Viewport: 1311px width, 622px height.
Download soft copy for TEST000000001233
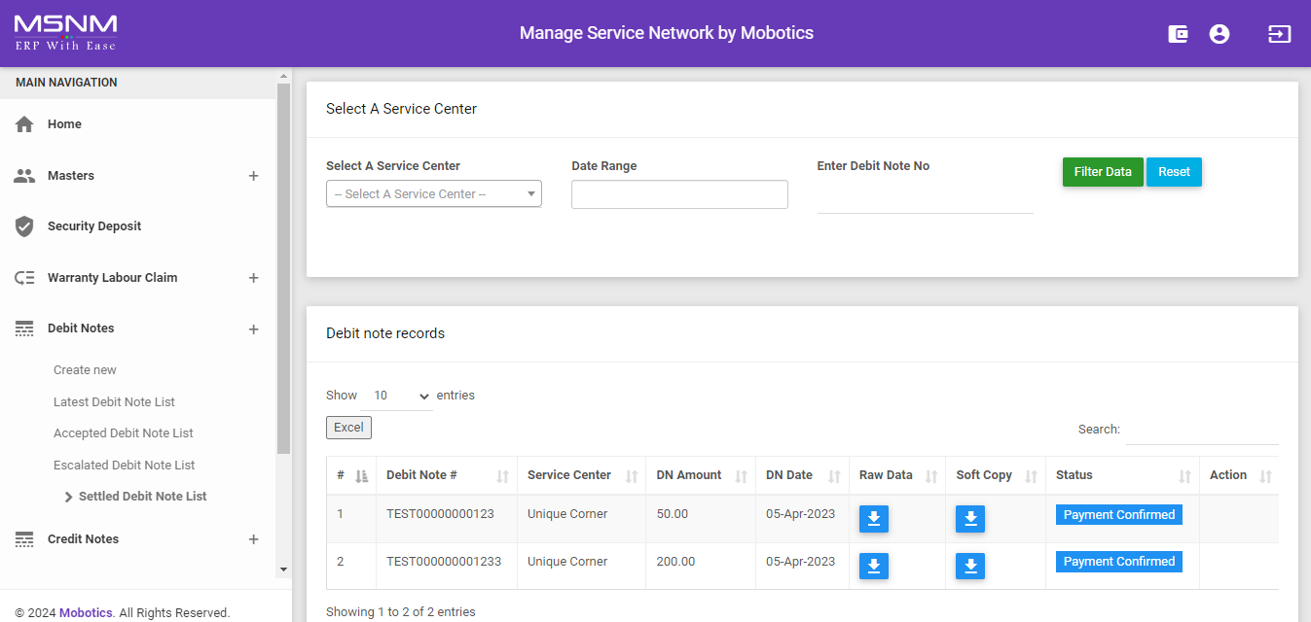point(969,566)
